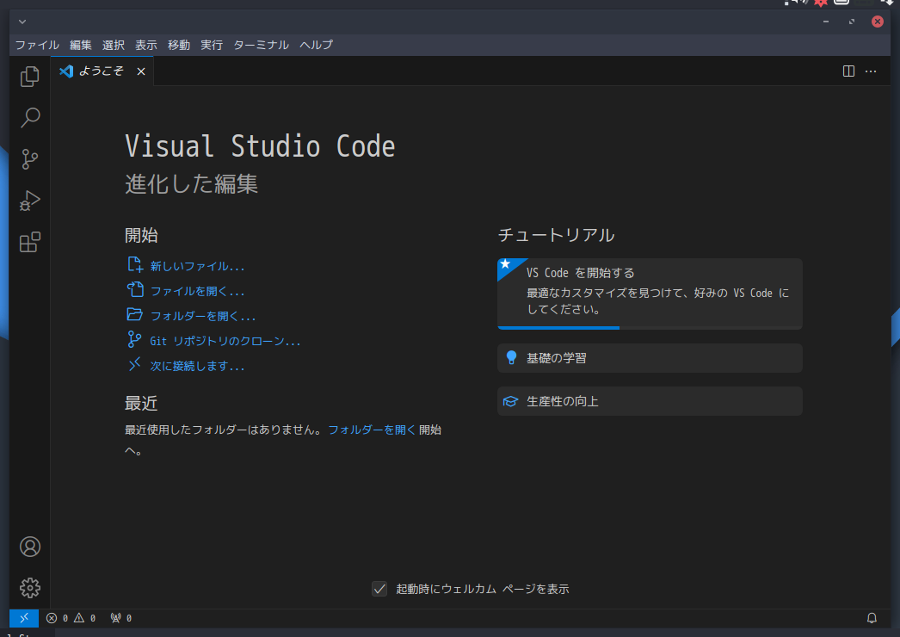Click フォルダーを開く link in 最近 section

(x=372, y=430)
